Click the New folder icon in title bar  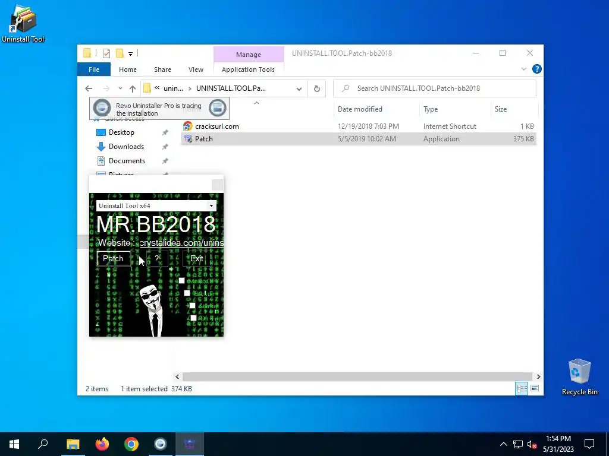click(120, 53)
